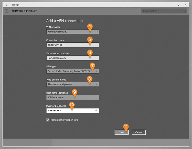Click the orange step 9 marker
192x149 pixels.
tap(74, 92)
